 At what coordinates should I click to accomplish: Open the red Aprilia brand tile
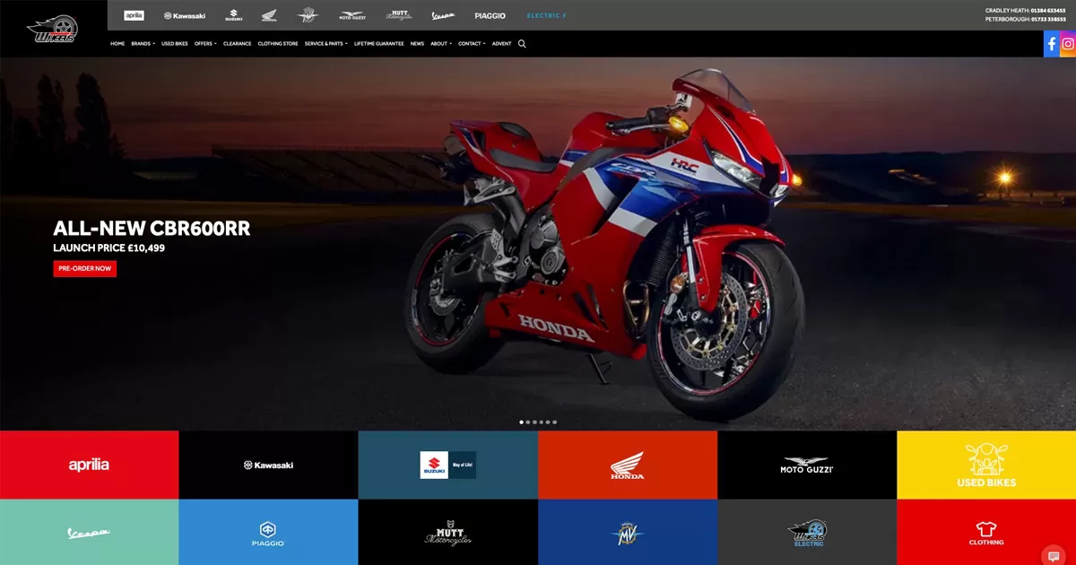[90, 465]
